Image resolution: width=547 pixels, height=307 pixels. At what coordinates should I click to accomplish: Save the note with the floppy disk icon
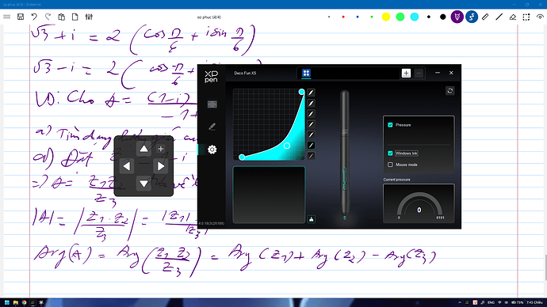pos(21,17)
